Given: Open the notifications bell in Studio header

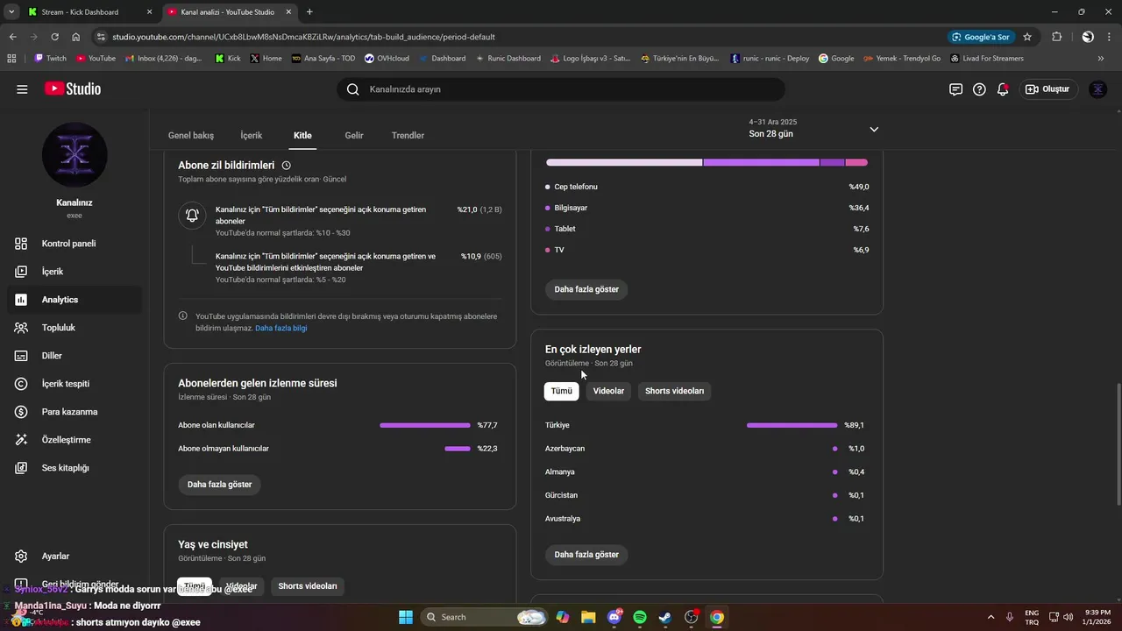Looking at the screenshot, I should point(1003,89).
